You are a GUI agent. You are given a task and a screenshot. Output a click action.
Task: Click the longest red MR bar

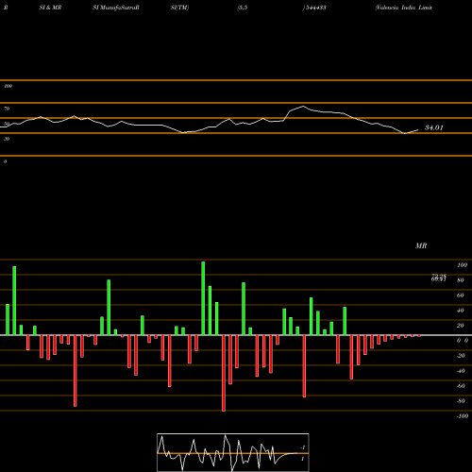224,373
